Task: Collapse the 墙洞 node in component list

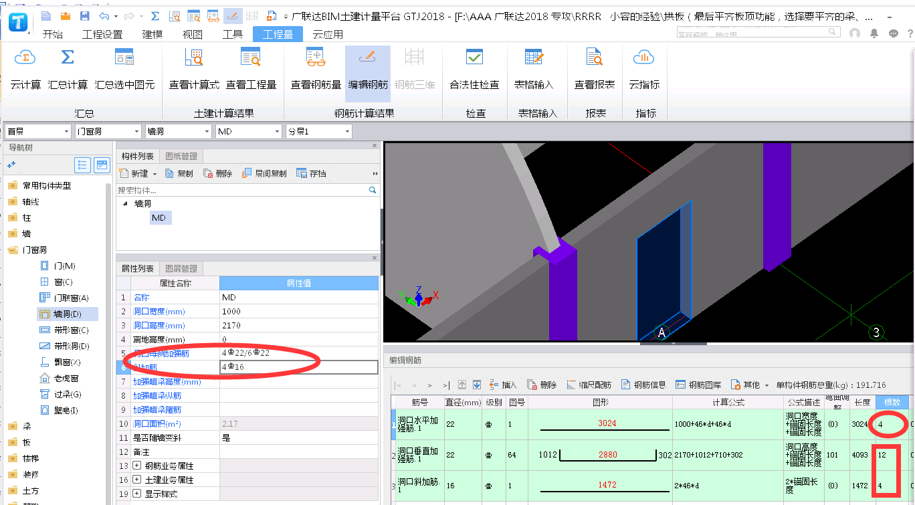Action: point(125,203)
